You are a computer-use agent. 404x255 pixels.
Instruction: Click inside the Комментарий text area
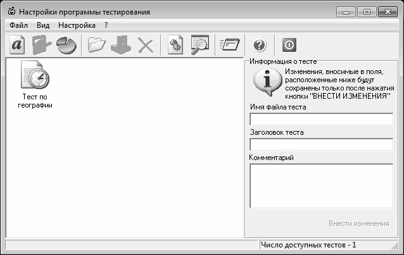click(321, 185)
